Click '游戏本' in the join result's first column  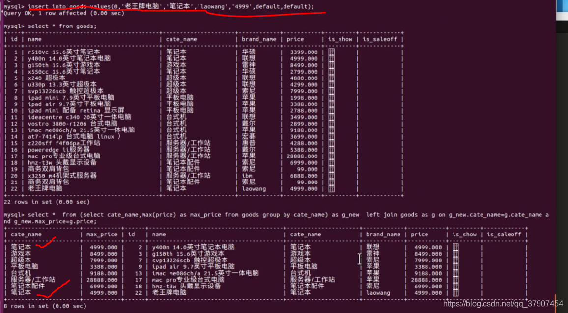pyautogui.click(x=21, y=254)
